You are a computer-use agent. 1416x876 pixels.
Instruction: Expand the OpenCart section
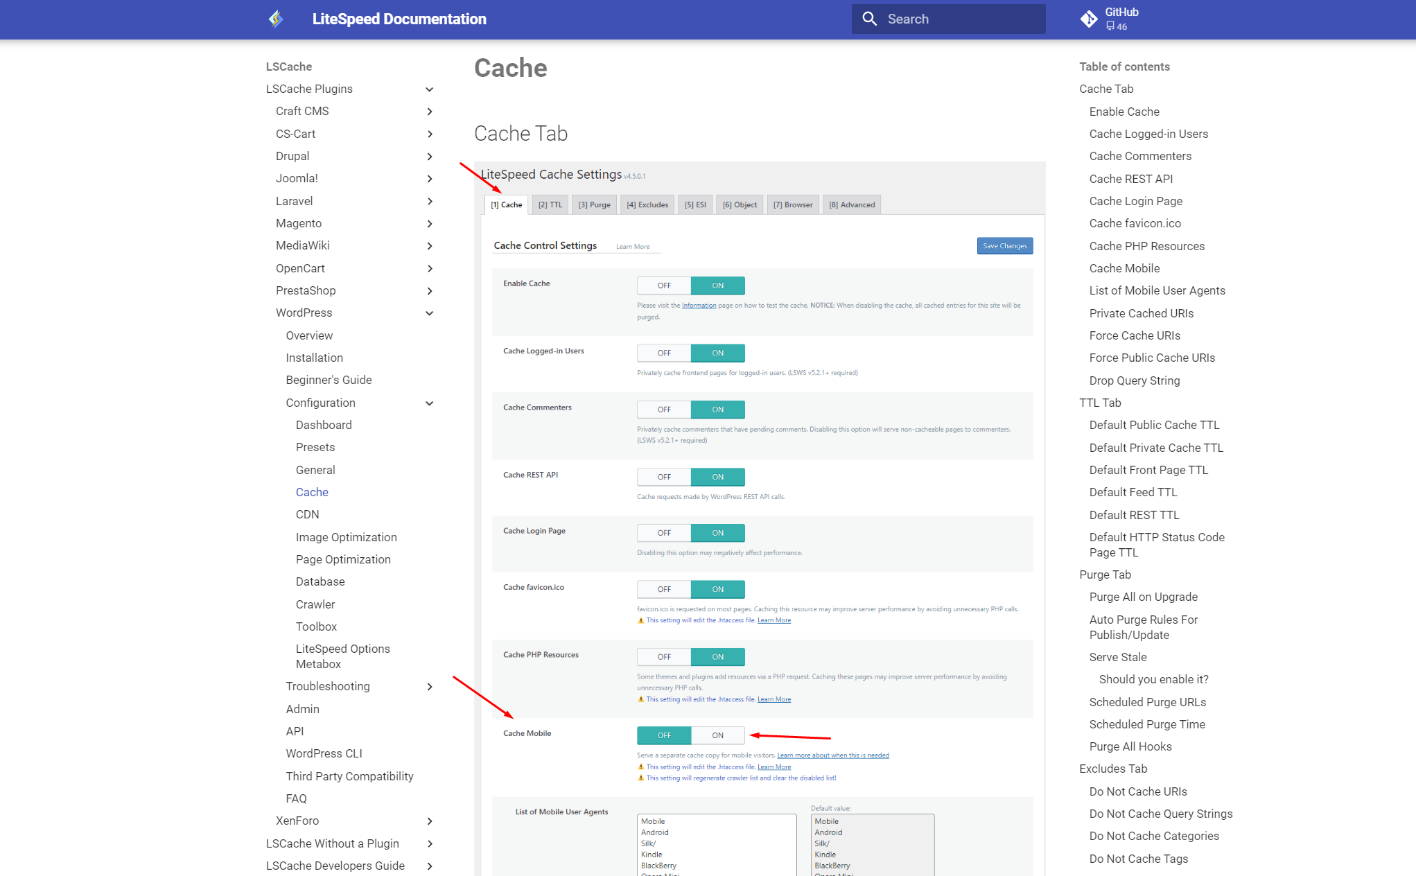430,268
